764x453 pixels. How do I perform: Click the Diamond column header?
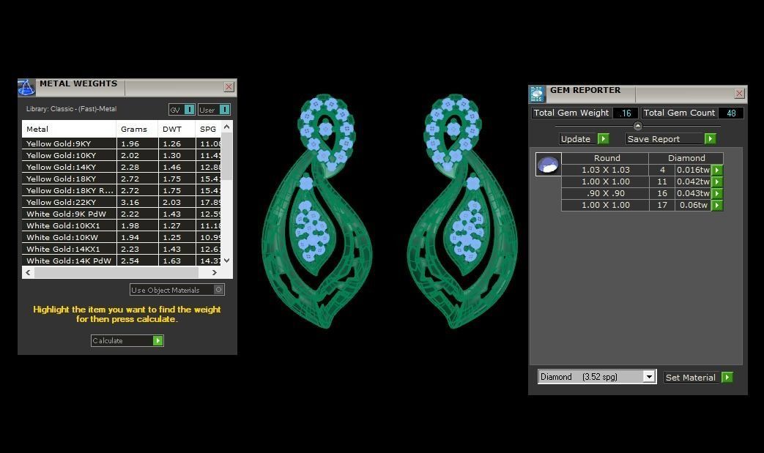[686, 158]
